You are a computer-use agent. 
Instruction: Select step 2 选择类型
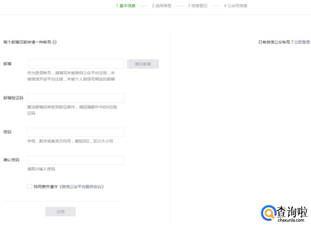click(162, 6)
